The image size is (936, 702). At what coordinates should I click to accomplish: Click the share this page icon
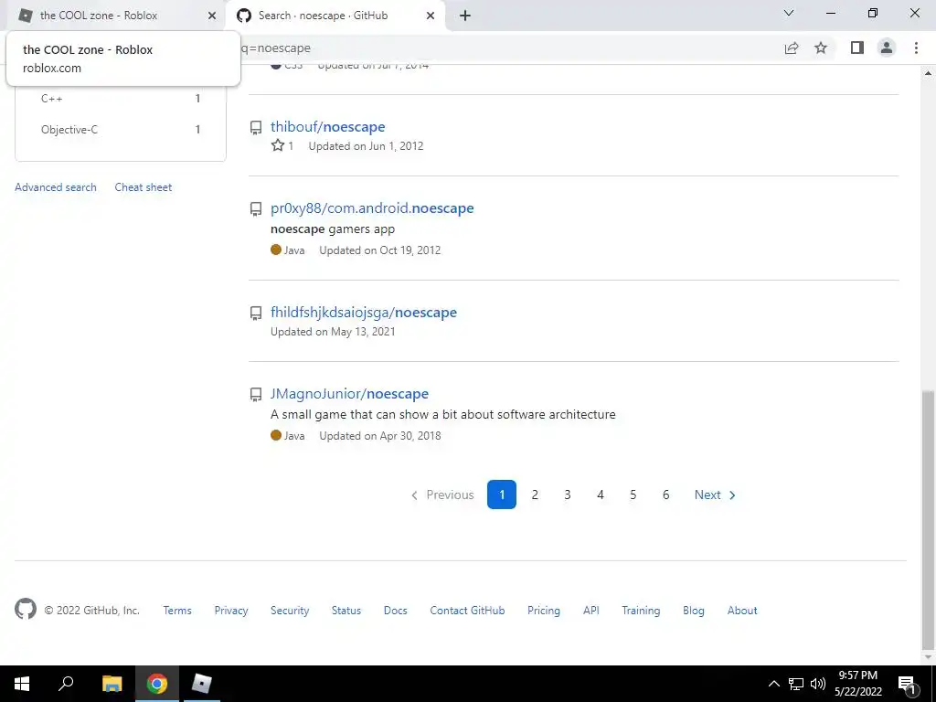(x=792, y=48)
